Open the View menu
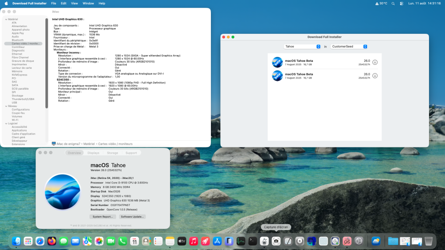 [74, 4]
